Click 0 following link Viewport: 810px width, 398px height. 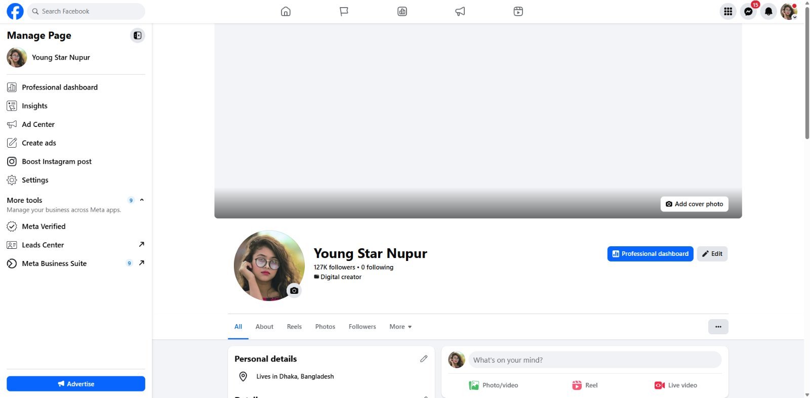(377, 267)
